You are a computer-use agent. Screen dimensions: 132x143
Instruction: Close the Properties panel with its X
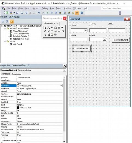(65, 66)
